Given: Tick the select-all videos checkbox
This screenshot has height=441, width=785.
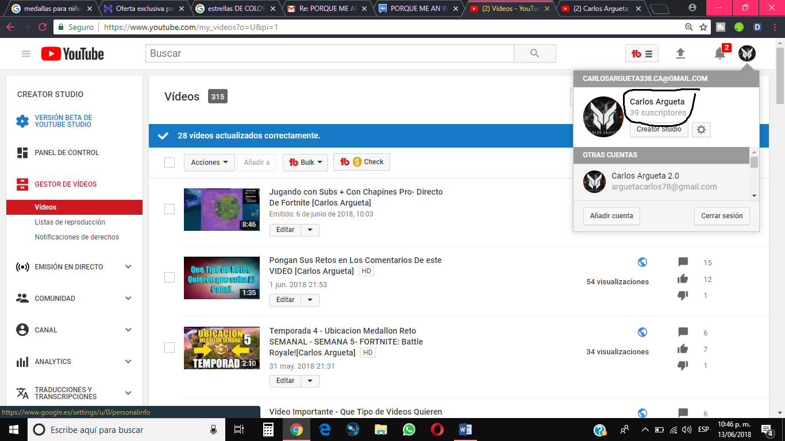Looking at the screenshot, I should pyautogui.click(x=170, y=163).
